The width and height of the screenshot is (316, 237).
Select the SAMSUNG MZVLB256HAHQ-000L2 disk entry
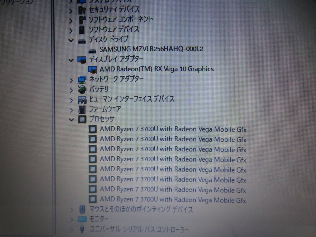(x=151, y=49)
